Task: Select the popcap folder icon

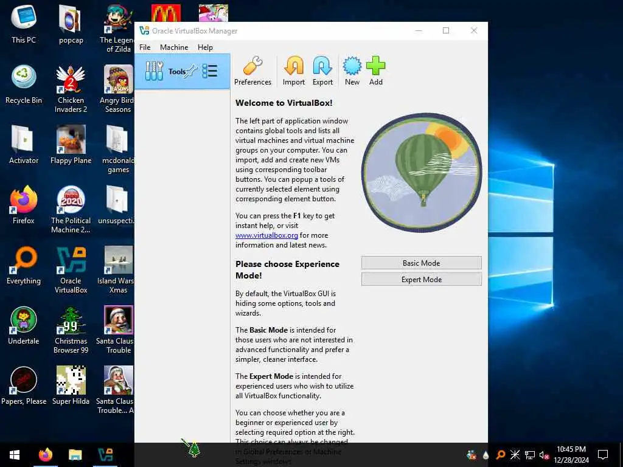Action: pos(71,24)
